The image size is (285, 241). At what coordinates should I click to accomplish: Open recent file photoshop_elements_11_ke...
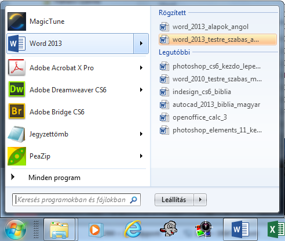tap(218, 130)
